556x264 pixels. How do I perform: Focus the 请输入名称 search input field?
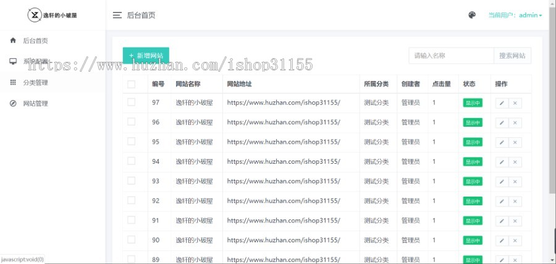tap(452, 56)
